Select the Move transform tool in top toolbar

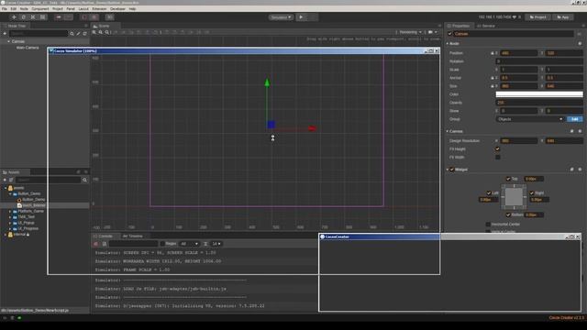(14, 17)
